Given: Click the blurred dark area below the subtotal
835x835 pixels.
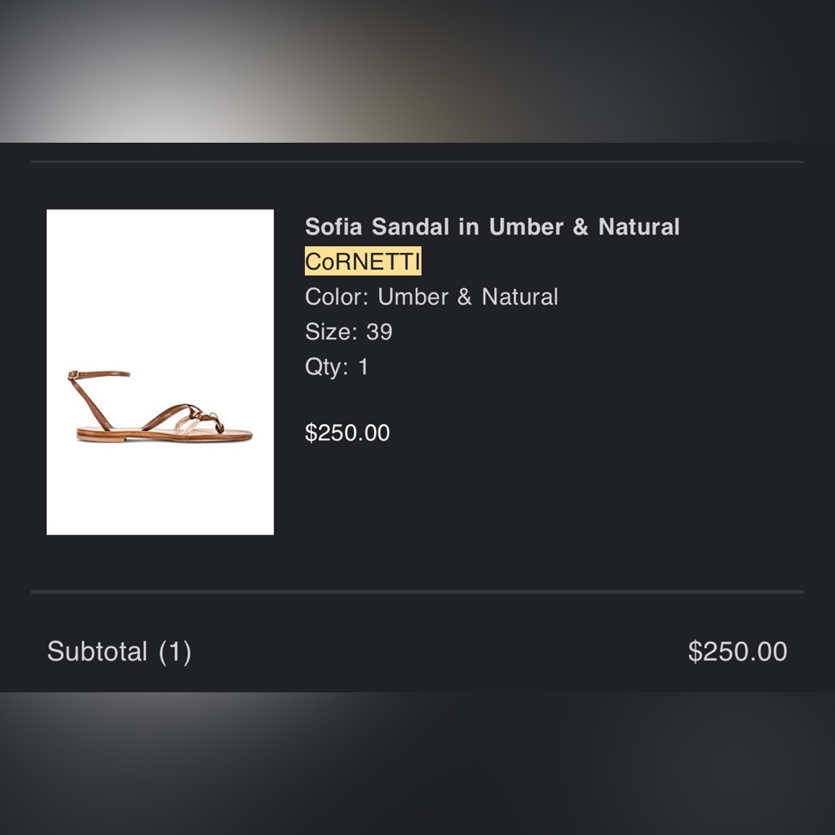Looking at the screenshot, I should point(417,764).
